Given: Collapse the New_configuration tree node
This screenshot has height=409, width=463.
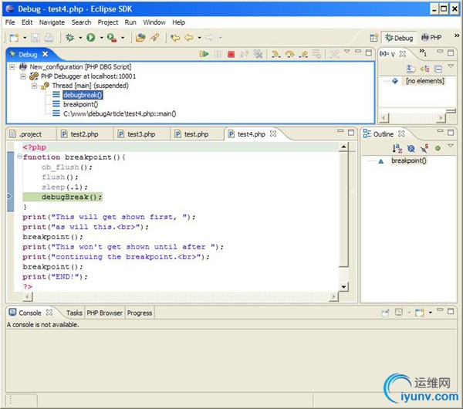Looking at the screenshot, I should click(12, 66).
